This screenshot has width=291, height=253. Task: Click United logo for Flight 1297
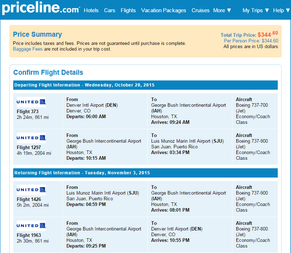pyautogui.click(x=31, y=138)
